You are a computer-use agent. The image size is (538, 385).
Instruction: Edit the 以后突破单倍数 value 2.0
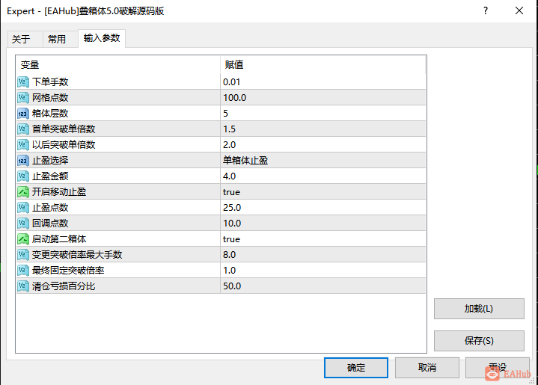(323, 145)
